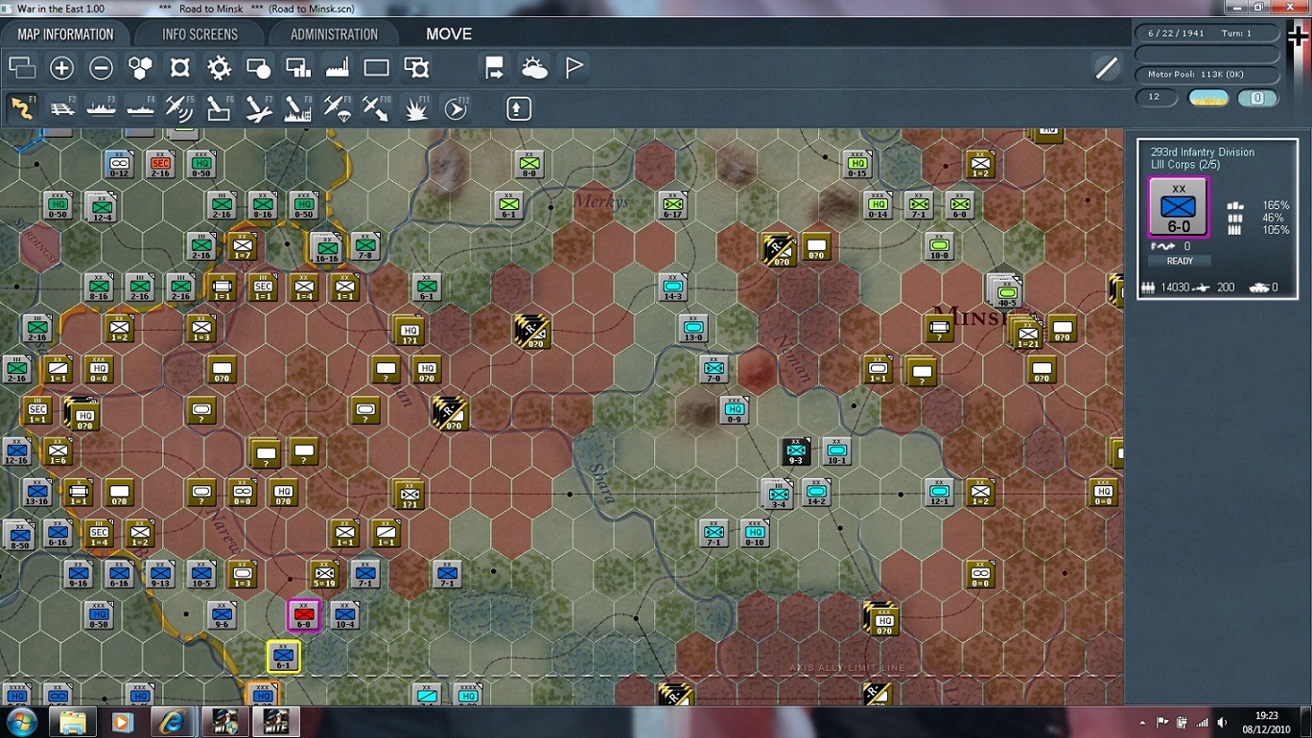Open the weather sun-and-cloud icon
This screenshot has height=738, width=1312.
(534, 68)
